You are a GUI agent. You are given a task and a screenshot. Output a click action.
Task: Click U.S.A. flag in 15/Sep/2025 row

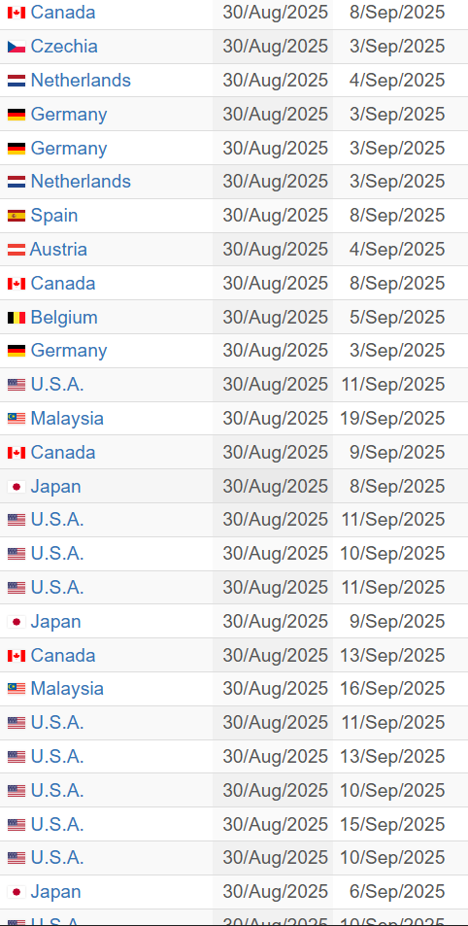17,824
